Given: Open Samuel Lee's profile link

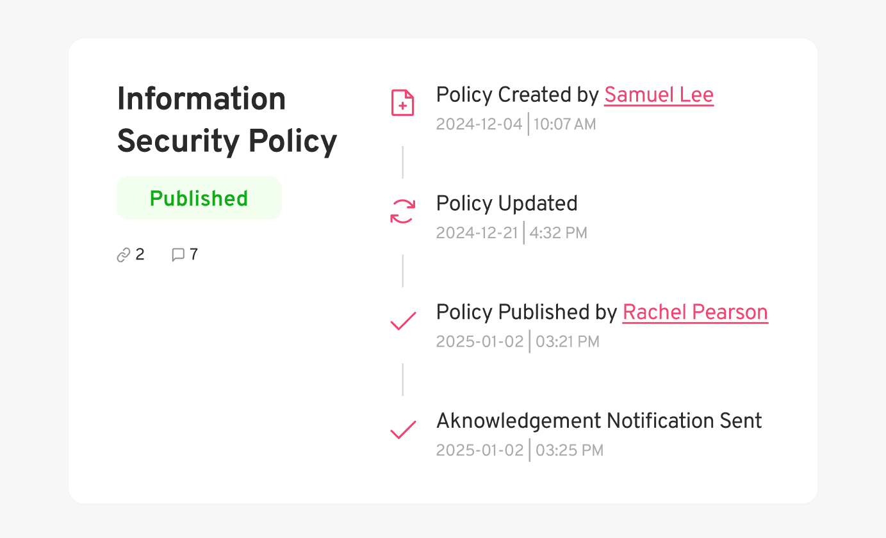Looking at the screenshot, I should point(659,95).
